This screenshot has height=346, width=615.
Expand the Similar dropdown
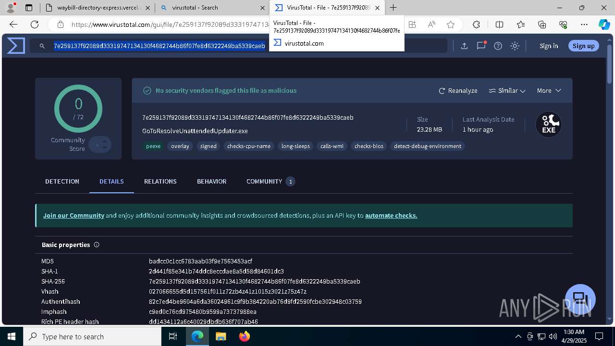click(507, 90)
